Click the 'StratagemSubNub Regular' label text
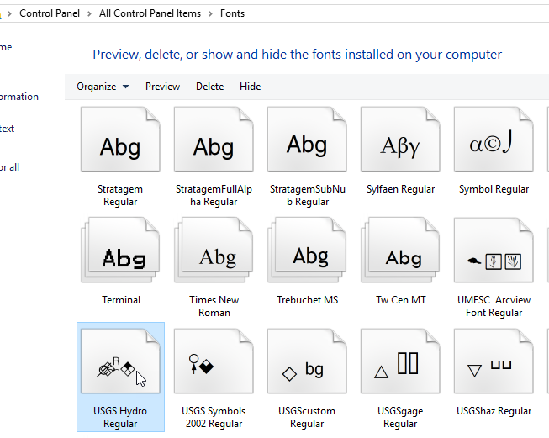The image size is (549, 438). tap(308, 195)
